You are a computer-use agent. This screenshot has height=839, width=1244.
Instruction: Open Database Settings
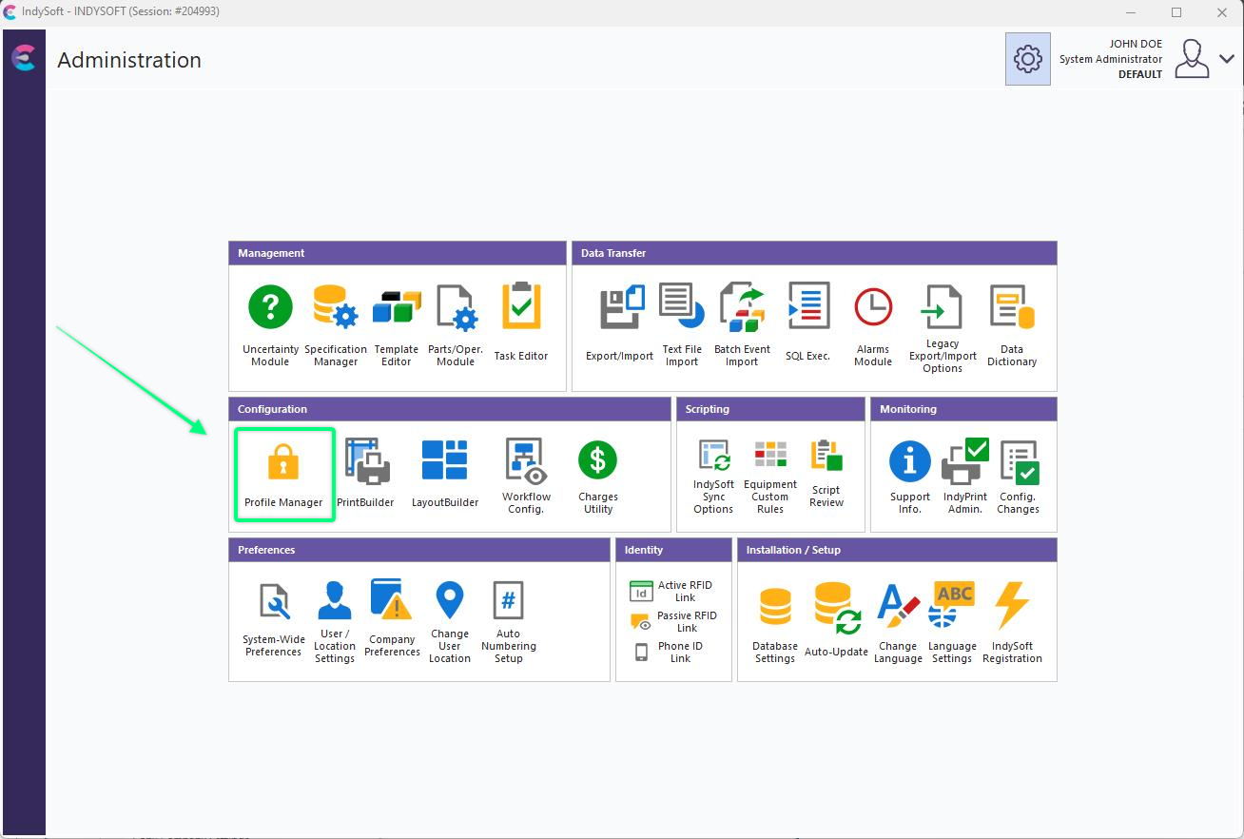[774, 623]
